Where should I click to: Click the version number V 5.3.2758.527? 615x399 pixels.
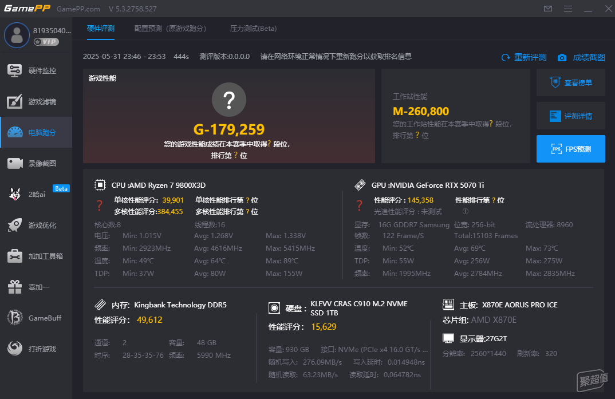pos(133,9)
